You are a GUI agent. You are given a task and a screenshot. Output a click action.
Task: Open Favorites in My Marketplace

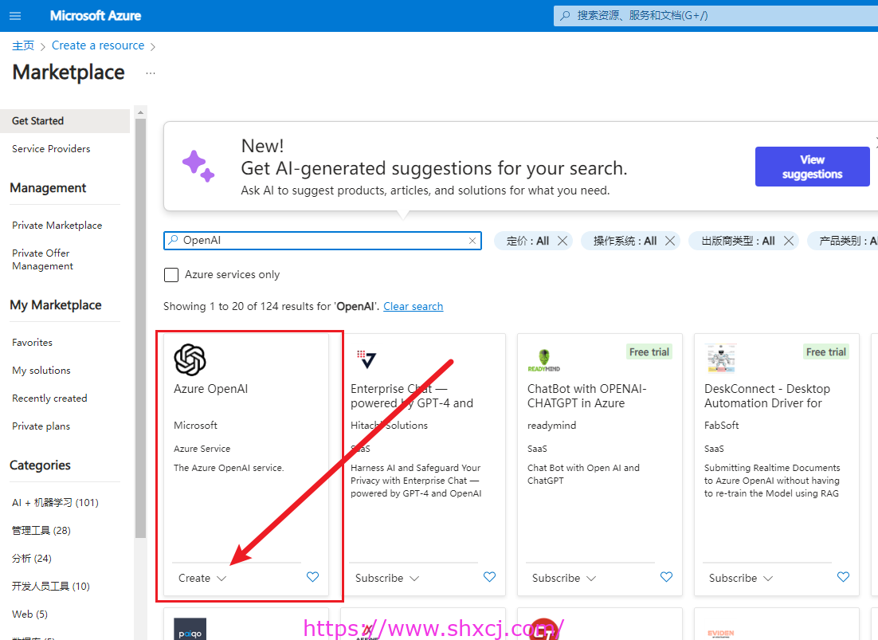(x=32, y=342)
